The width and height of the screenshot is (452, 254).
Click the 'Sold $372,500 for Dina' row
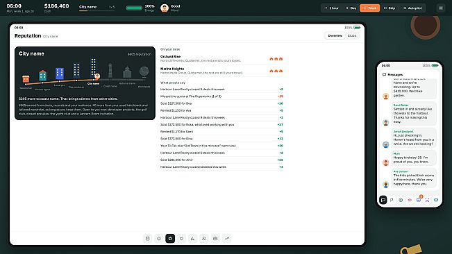(x=221, y=139)
